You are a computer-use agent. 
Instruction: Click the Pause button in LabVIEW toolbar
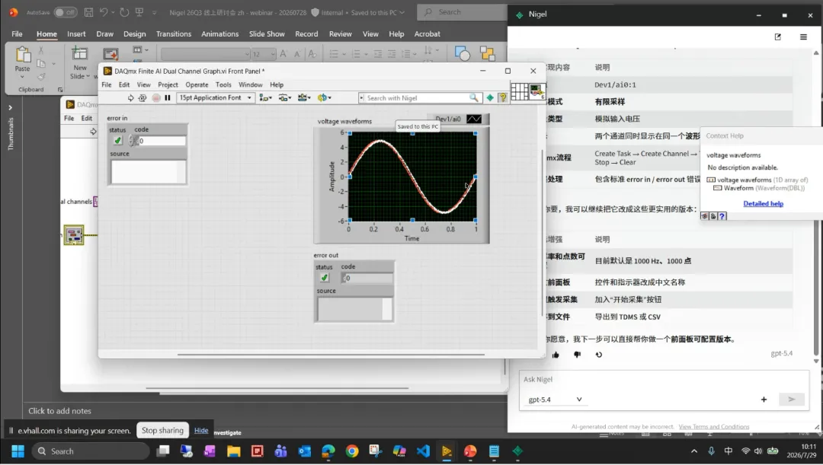pos(168,98)
